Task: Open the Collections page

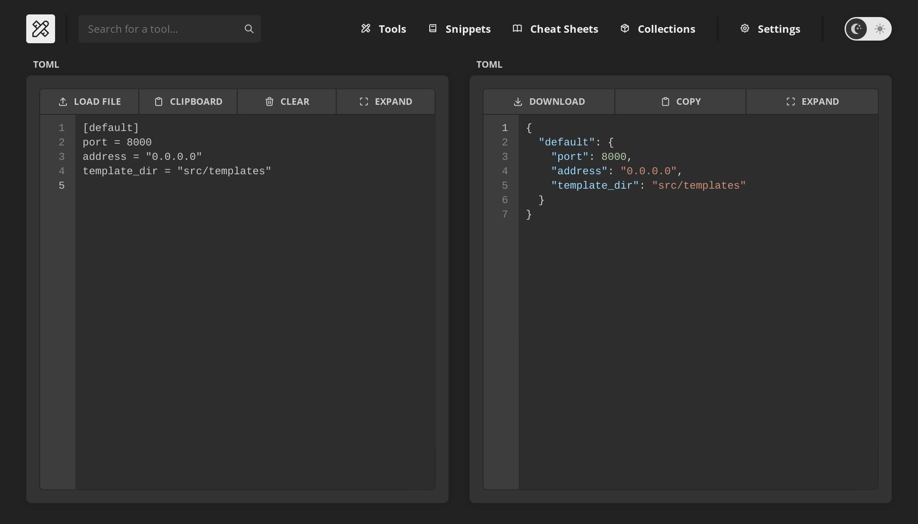Action: [657, 29]
